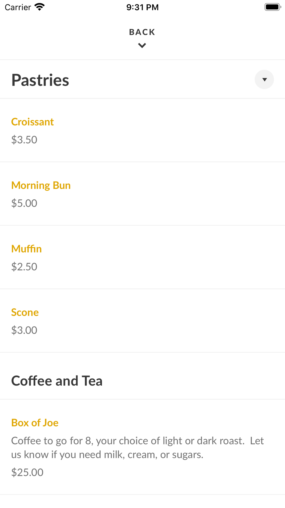285x508 pixels.
Task: Tap the Back chevron down arrow
Action: coord(142,45)
